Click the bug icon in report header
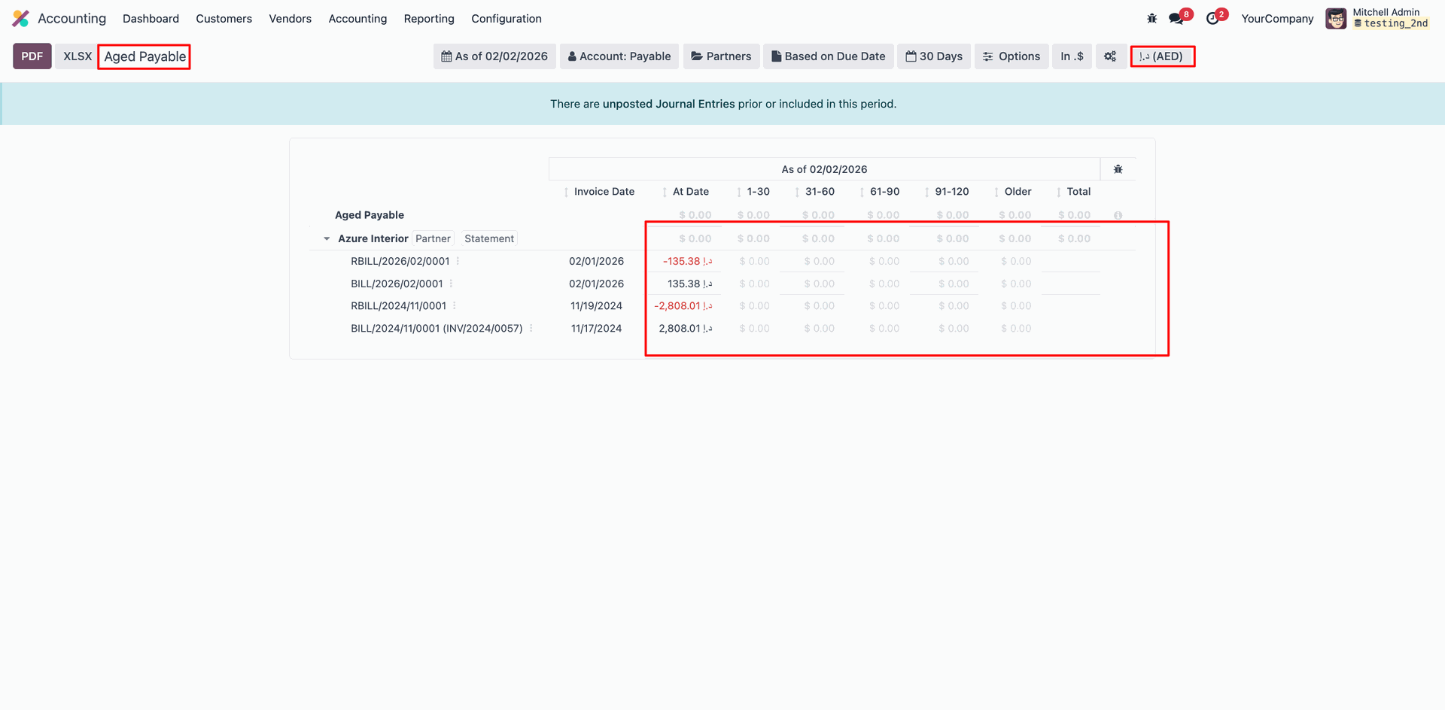Viewport: 1445px width, 710px height. click(x=1118, y=169)
